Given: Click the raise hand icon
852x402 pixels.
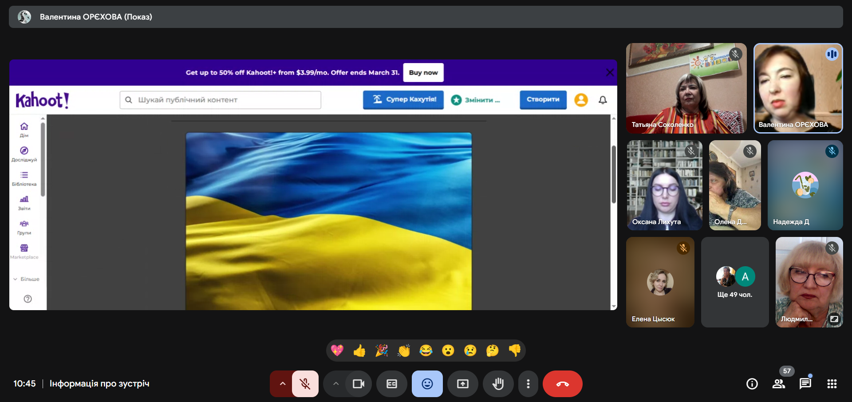Looking at the screenshot, I should click(498, 384).
